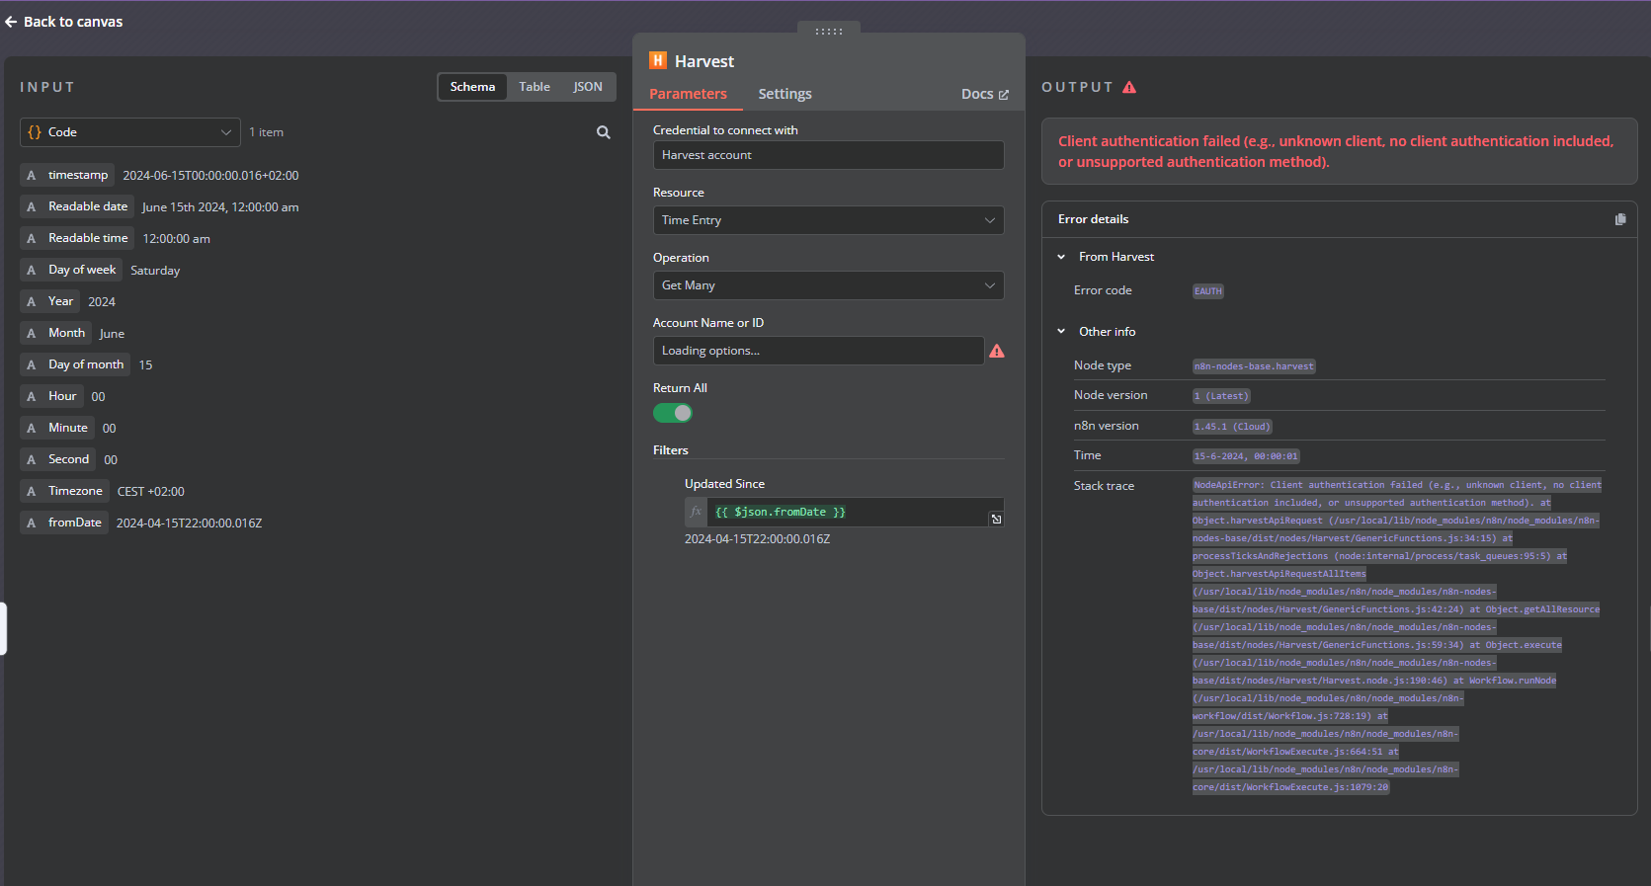Click the EAUTH error code value
The height and width of the screenshot is (886, 1651).
pyautogui.click(x=1208, y=291)
